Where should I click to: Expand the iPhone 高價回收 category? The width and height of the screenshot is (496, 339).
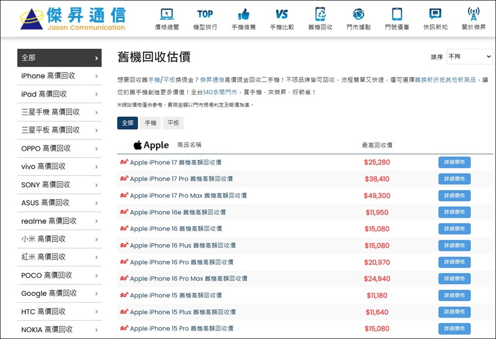click(59, 76)
